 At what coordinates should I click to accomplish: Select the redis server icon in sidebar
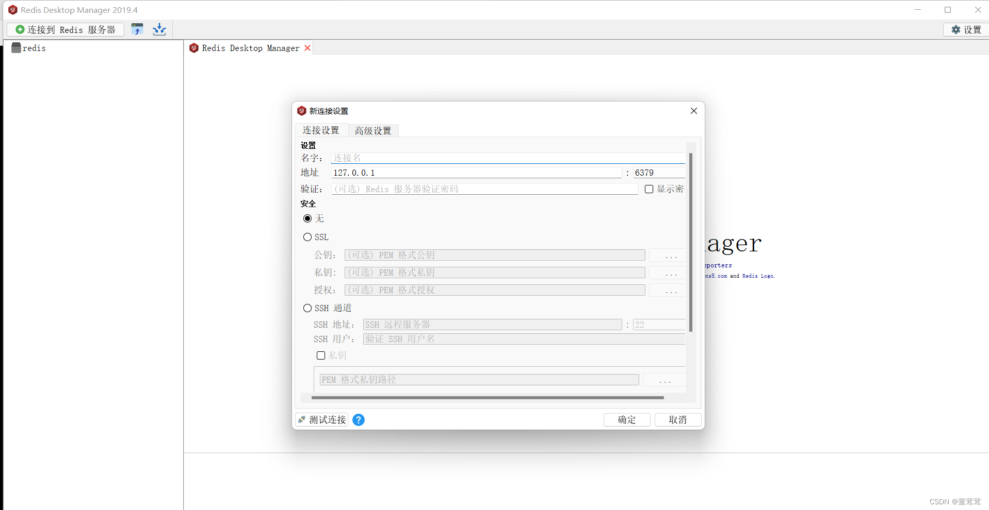coord(16,48)
